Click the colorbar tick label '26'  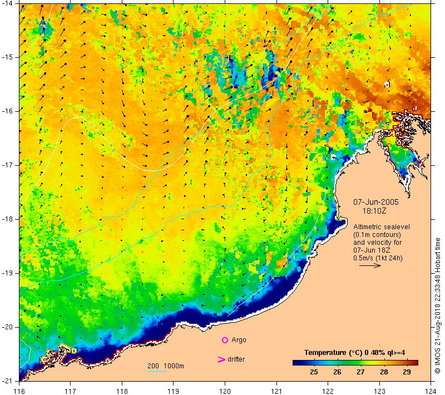point(337,372)
